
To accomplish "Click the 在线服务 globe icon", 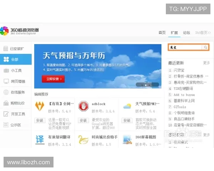I will (x=6, y=92).
